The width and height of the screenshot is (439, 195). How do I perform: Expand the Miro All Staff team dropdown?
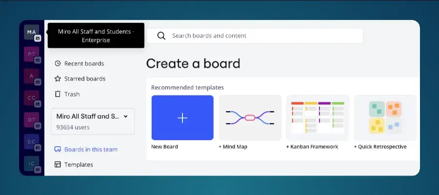pyautogui.click(x=93, y=121)
